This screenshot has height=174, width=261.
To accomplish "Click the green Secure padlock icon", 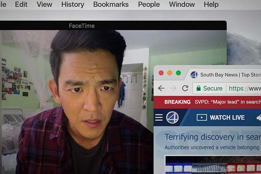I will click(198, 88).
